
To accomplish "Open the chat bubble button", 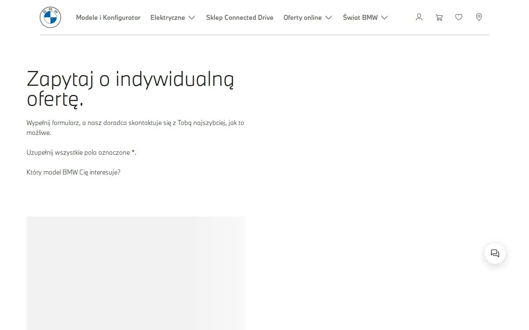I will point(495,253).
